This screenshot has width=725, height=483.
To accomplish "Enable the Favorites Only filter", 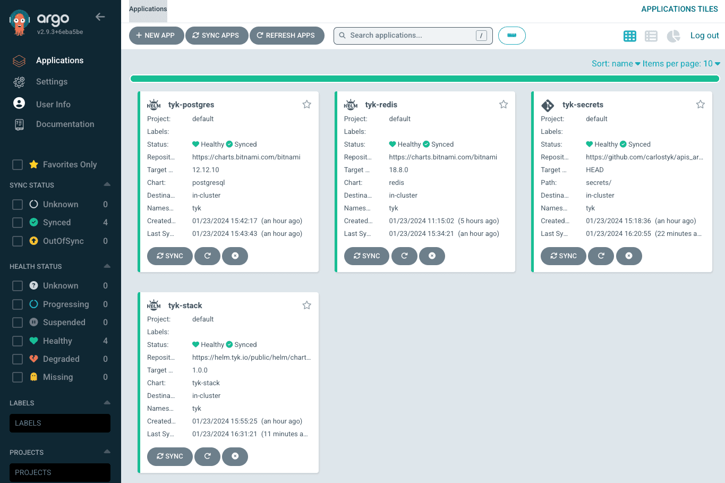I will coord(16,164).
